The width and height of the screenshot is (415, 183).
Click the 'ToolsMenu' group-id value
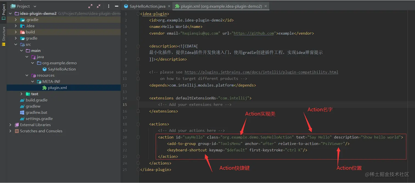coord(231,144)
